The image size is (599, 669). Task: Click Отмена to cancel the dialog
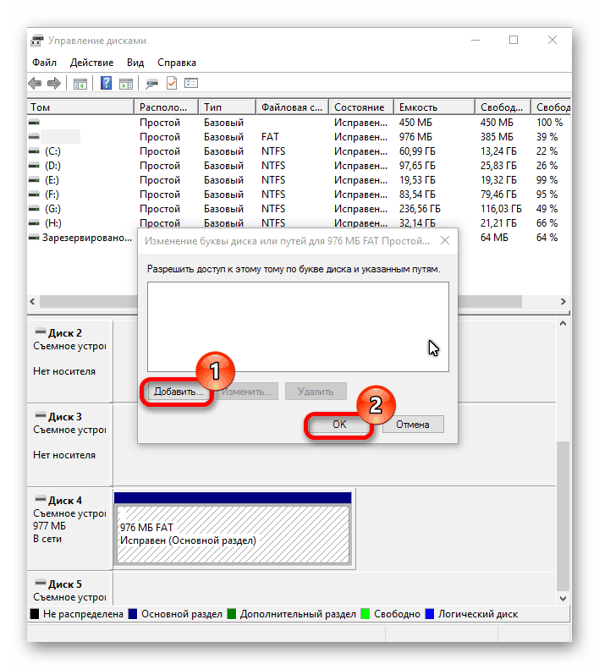[x=413, y=425]
